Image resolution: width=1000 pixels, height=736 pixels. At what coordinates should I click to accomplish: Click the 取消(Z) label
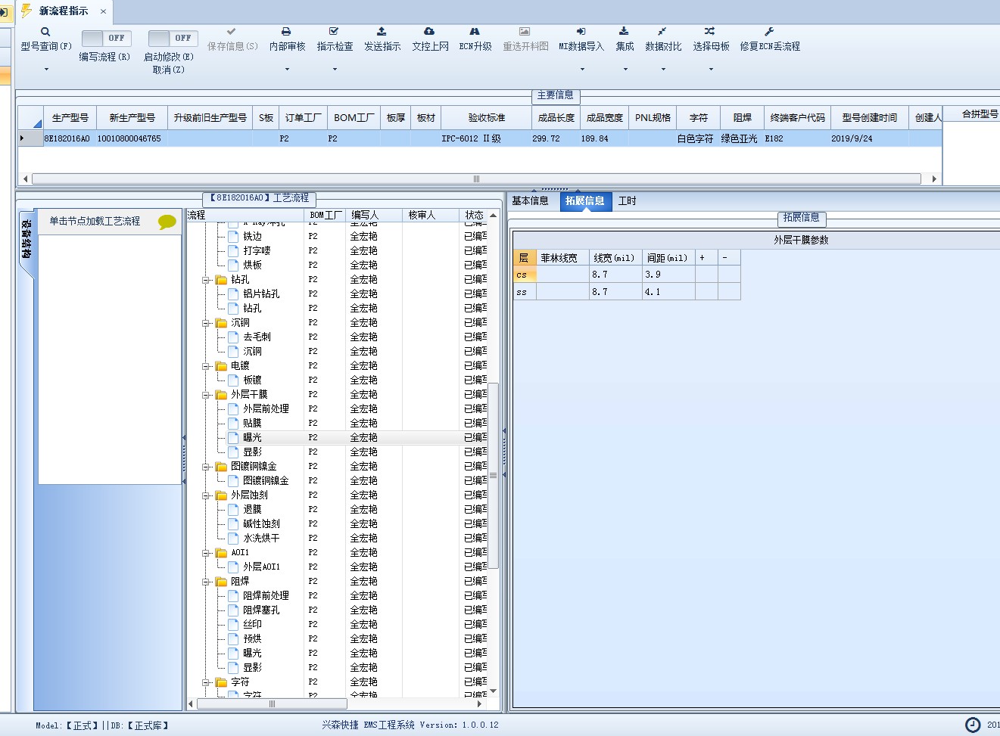(x=168, y=70)
